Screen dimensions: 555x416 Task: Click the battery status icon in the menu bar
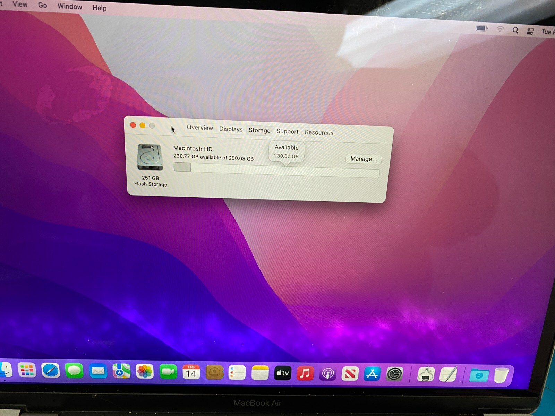tap(482, 28)
